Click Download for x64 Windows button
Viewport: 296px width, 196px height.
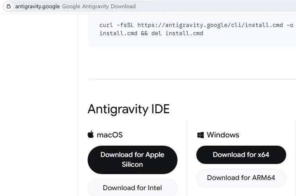pyautogui.click(x=241, y=155)
